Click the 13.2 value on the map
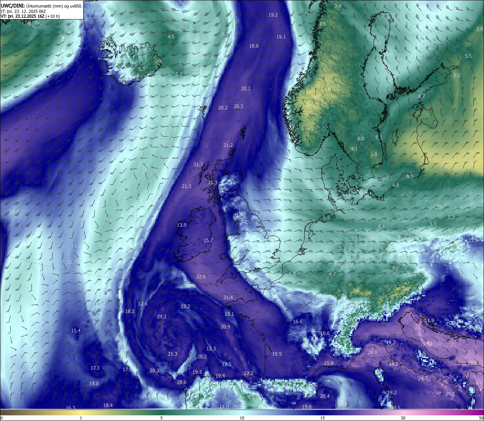484x421 pixels. click(x=185, y=307)
